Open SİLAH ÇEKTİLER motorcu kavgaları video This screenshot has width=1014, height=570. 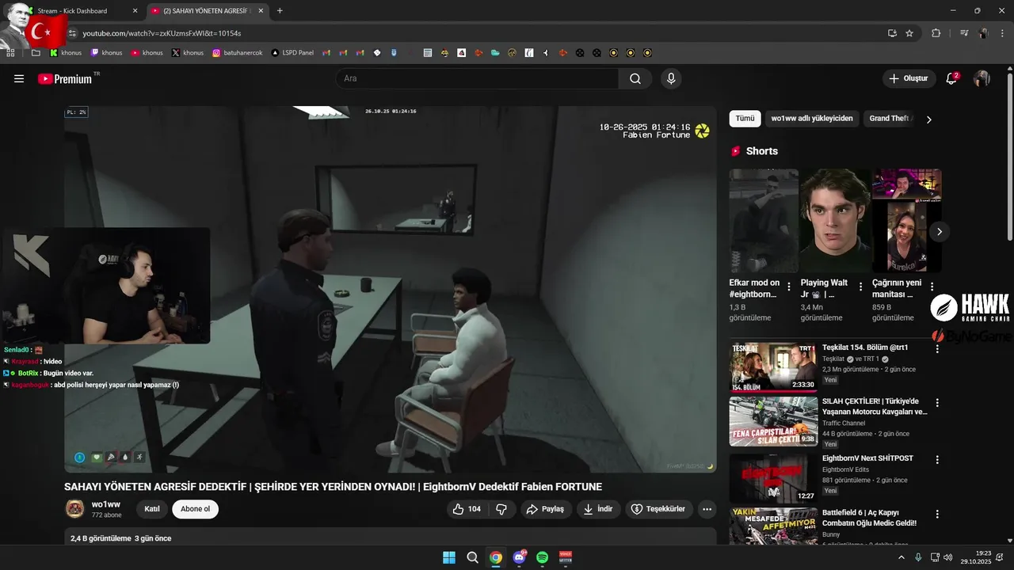773,421
